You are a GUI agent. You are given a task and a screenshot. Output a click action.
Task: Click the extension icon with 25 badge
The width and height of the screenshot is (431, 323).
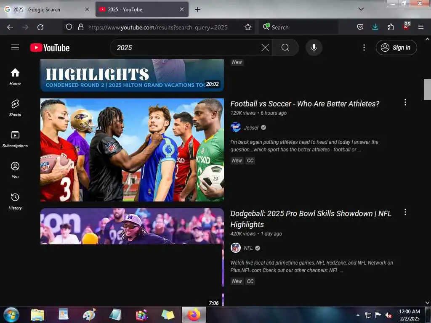[x=406, y=26]
